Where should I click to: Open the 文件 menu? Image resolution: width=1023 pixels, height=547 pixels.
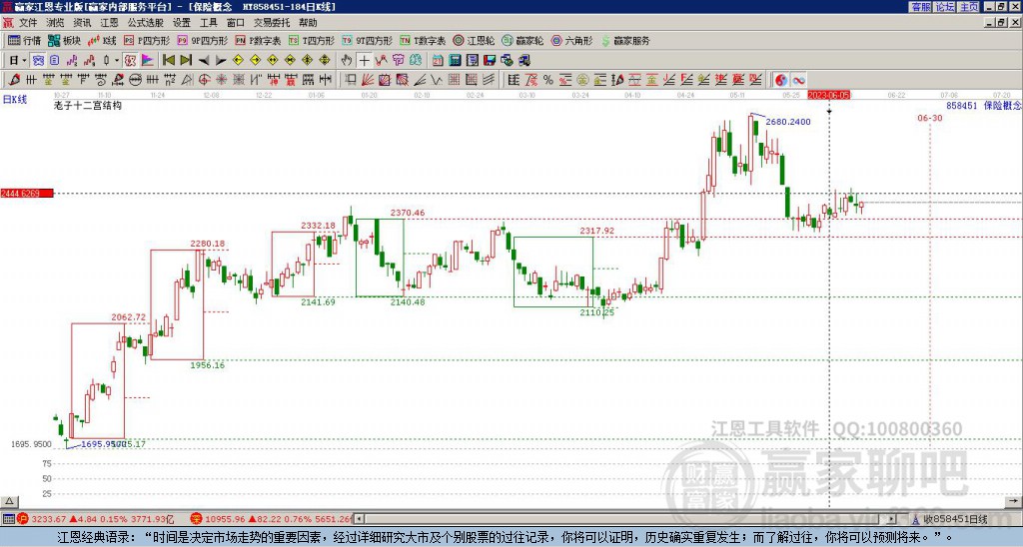point(28,23)
